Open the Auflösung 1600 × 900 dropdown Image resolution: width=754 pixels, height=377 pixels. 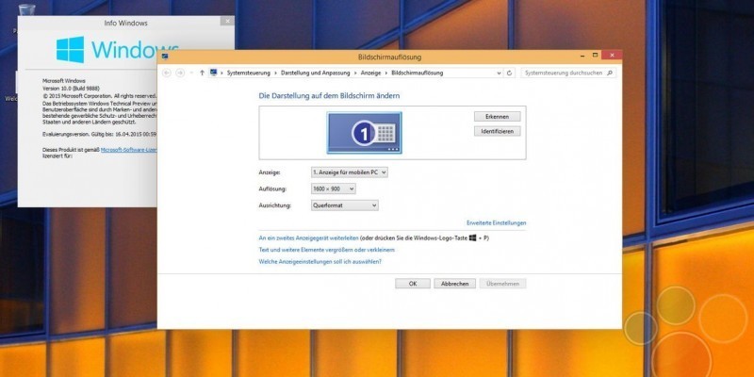[334, 189]
